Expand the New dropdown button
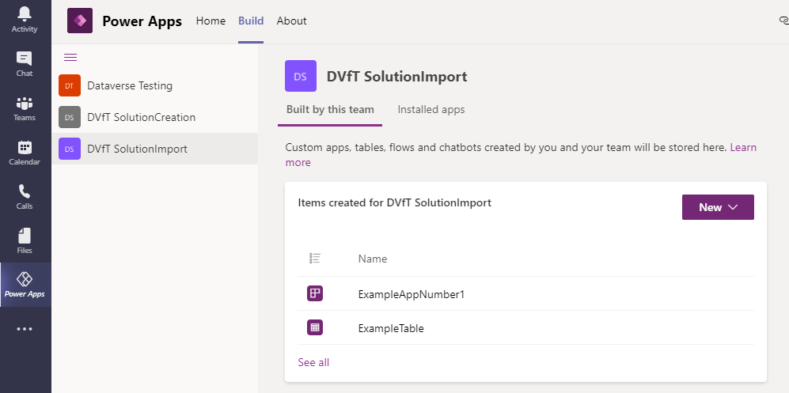Viewport: 789px width, 393px height. [x=718, y=207]
